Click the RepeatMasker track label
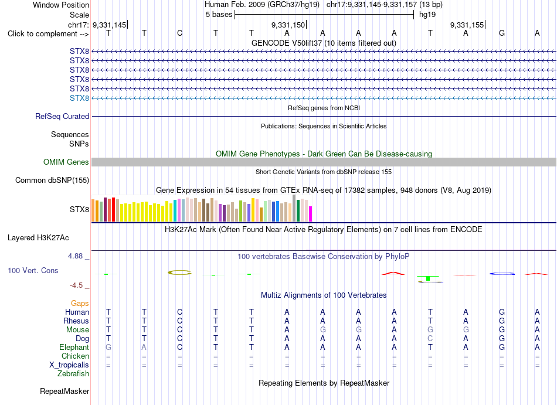This screenshot has width=557, height=405. coord(64,391)
